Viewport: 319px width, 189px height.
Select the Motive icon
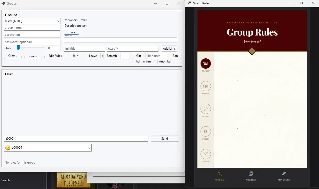(205, 109)
